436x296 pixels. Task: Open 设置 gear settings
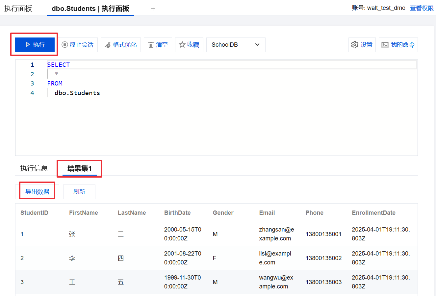[x=362, y=45]
